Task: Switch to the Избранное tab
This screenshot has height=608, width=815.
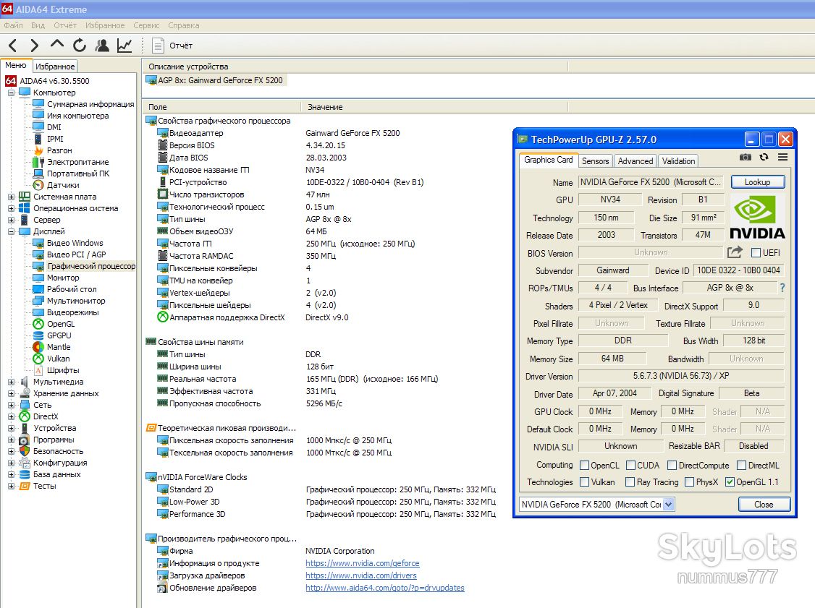Action: [55, 67]
